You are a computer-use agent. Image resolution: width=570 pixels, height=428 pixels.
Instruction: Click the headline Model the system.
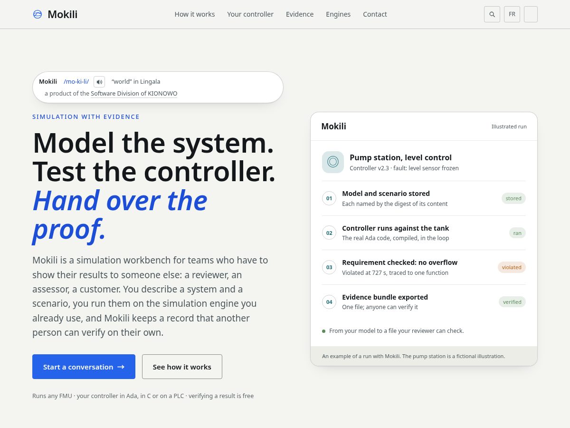[153, 143]
